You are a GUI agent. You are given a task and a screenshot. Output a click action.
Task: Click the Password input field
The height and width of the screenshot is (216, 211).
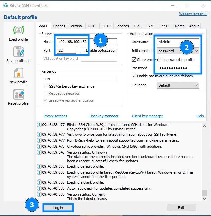[178, 68]
